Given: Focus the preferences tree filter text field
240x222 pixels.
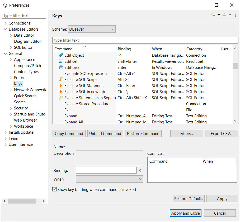Looking at the screenshot, I should click(24, 16).
